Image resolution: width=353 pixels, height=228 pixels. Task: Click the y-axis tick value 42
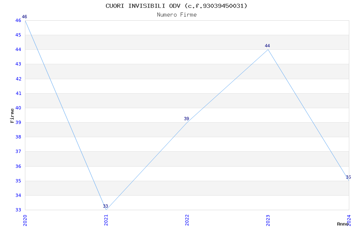(18, 79)
